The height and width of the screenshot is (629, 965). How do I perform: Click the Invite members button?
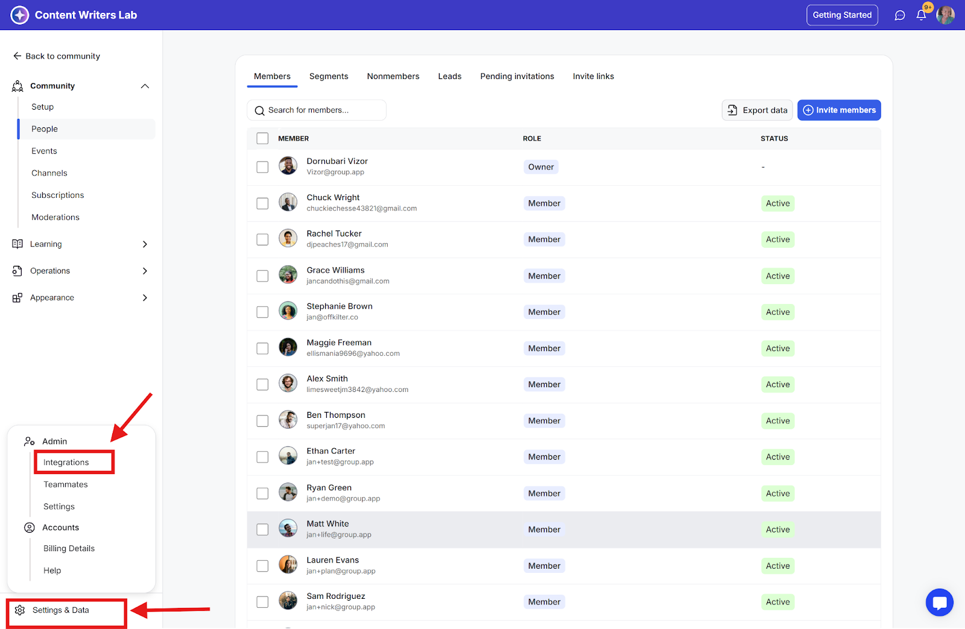839,110
